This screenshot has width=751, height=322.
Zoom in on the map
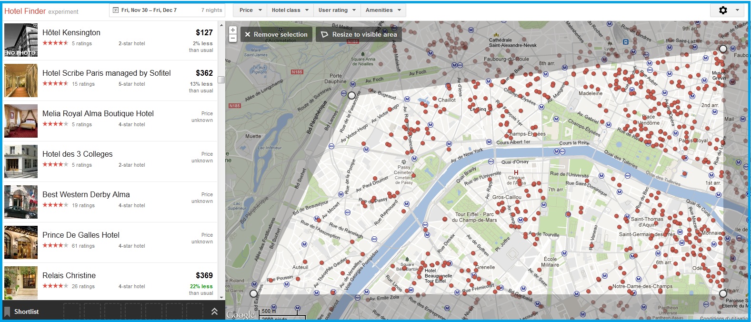click(x=233, y=30)
